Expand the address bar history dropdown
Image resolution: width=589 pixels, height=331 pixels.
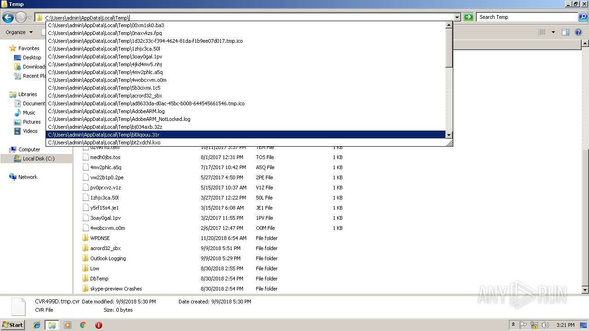pos(457,17)
